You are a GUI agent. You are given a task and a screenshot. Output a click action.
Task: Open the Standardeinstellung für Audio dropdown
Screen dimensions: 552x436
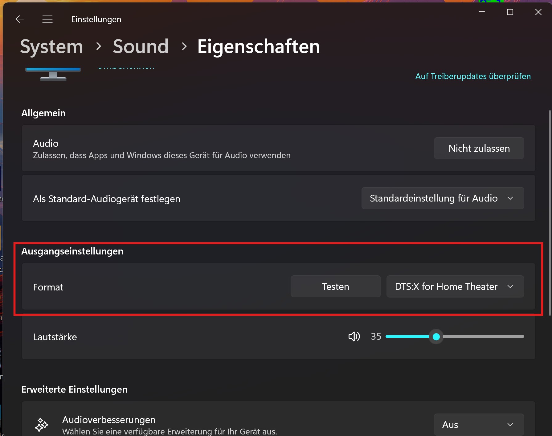442,198
